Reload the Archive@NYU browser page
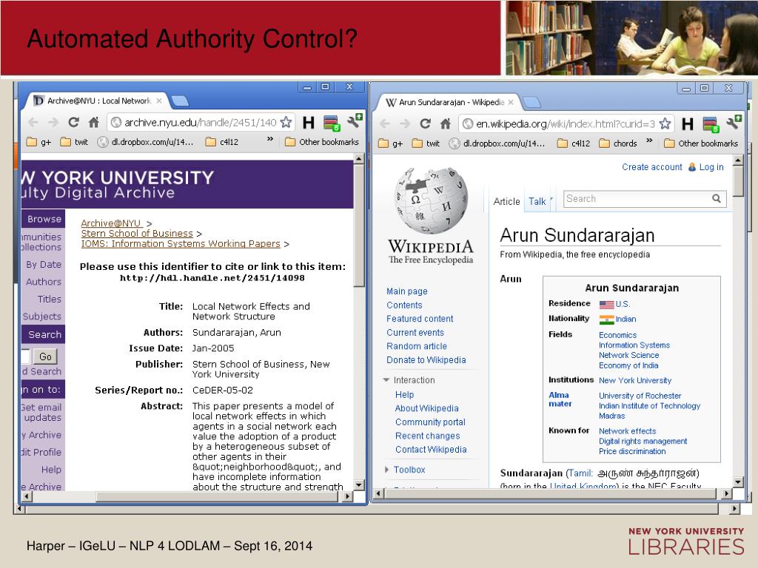 point(73,122)
